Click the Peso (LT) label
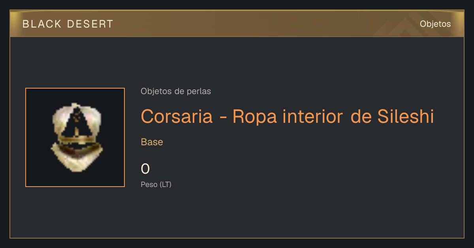The image size is (474, 248). pyautogui.click(x=156, y=184)
